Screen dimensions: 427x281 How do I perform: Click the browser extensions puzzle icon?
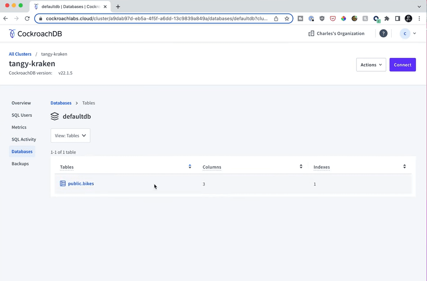coord(387,19)
